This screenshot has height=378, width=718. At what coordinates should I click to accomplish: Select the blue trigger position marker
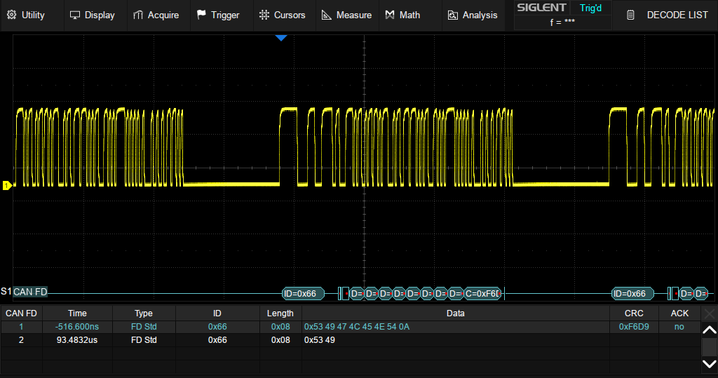click(x=281, y=38)
